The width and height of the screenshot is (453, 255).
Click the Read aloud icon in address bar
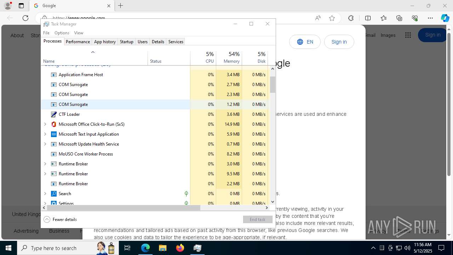coord(318,18)
